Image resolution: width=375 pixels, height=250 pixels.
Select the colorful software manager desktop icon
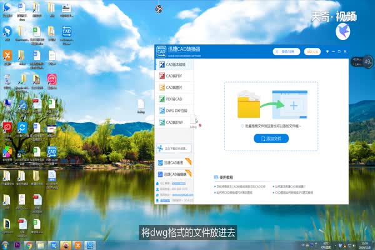pos(7,154)
